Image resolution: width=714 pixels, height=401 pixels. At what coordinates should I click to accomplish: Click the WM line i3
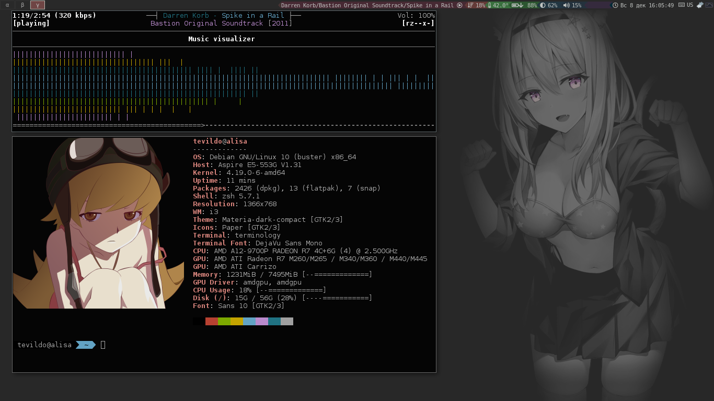pos(205,212)
